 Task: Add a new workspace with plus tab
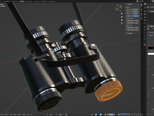tap(57, 2)
